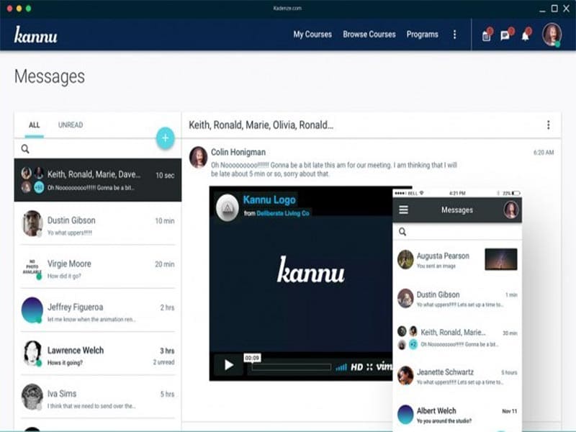Open Browse Courses
Screen dimensions: 576x432
point(369,35)
